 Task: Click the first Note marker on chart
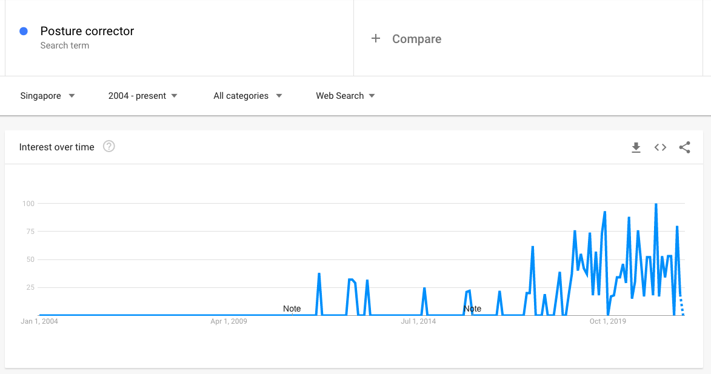[x=292, y=309]
